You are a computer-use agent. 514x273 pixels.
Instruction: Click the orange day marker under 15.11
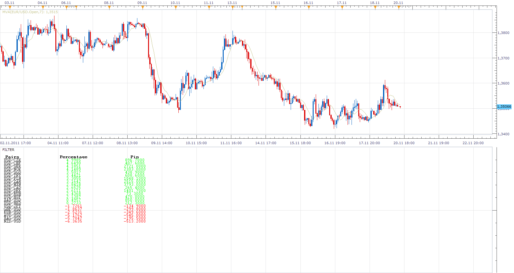276,7
